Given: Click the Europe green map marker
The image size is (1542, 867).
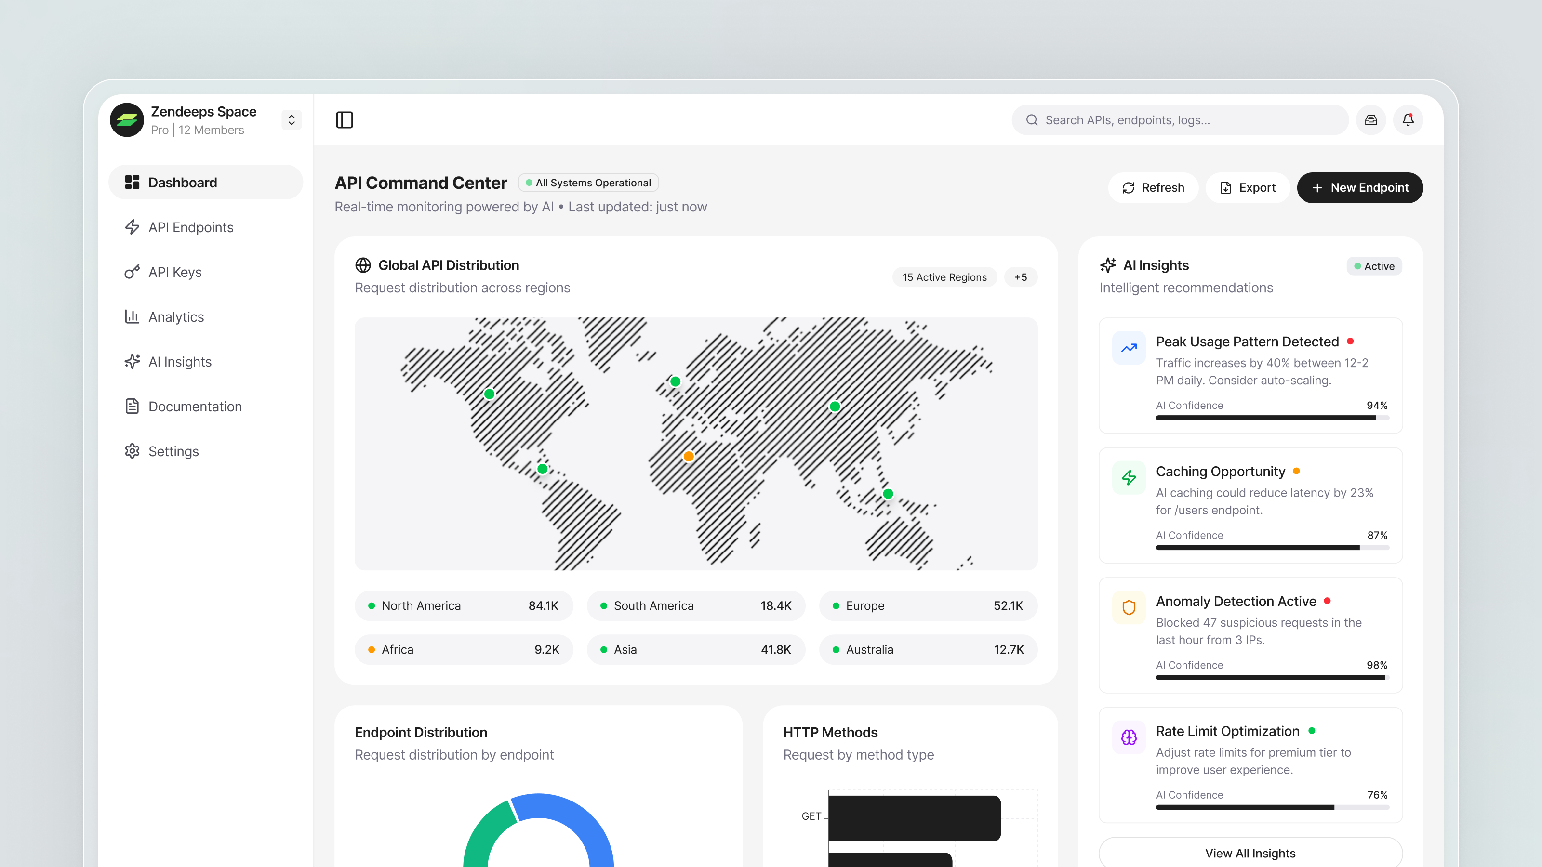Looking at the screenshot, I should pyautogui.click(x=675, y=381).
